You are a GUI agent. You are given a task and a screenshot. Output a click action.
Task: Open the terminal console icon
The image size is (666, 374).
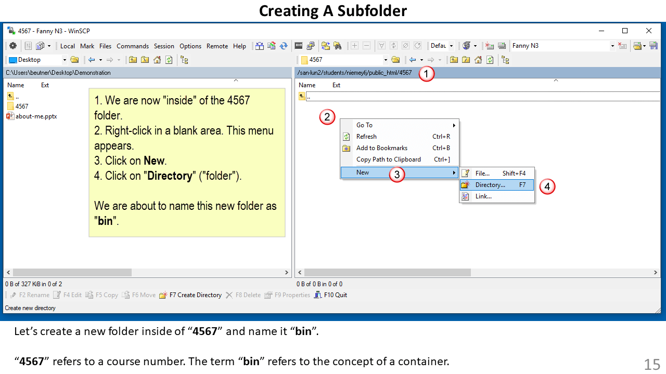[299, 46]
